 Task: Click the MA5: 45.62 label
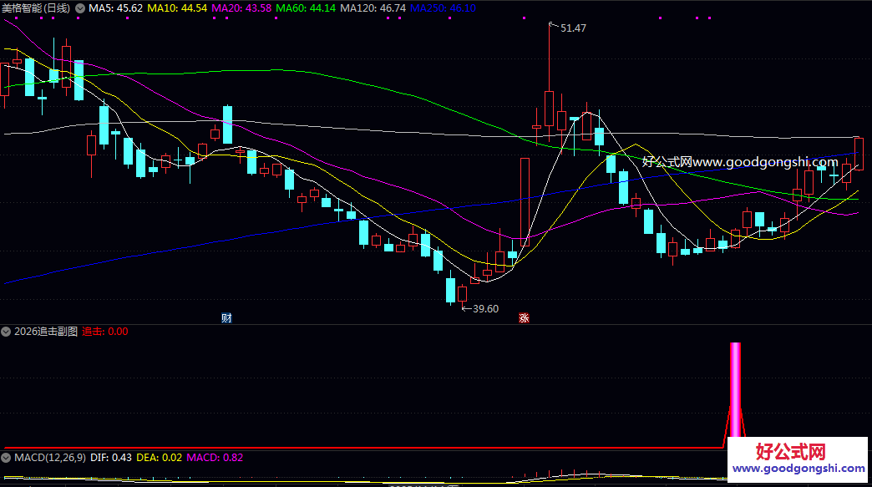(115, 8)
